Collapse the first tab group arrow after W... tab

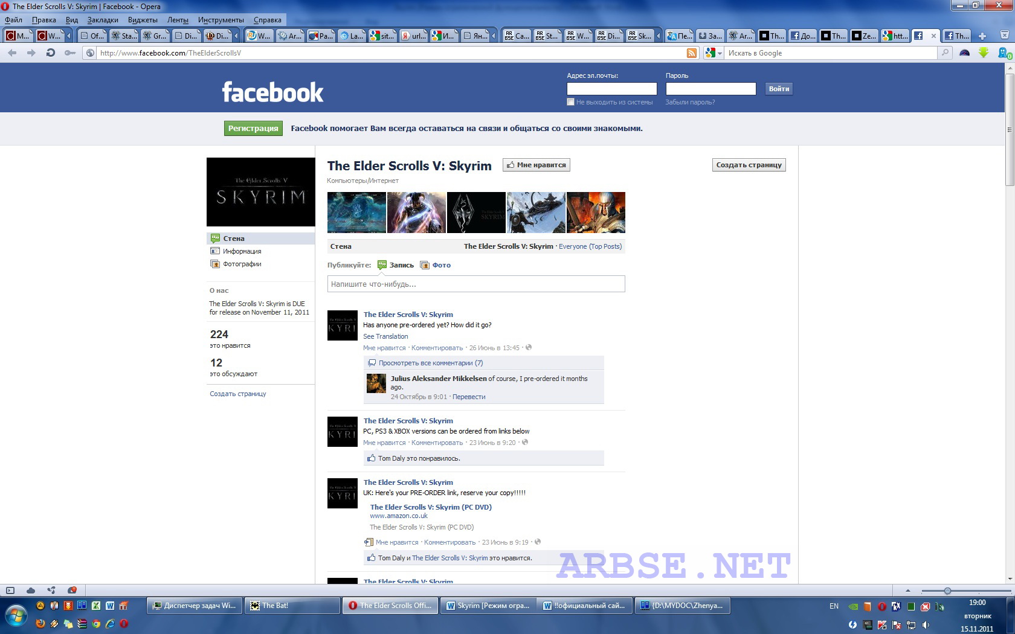coord(68,36)
